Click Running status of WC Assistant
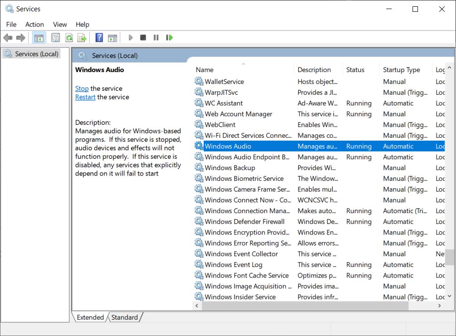Viewport: 456px width, 336px height. tap(359, 103)
